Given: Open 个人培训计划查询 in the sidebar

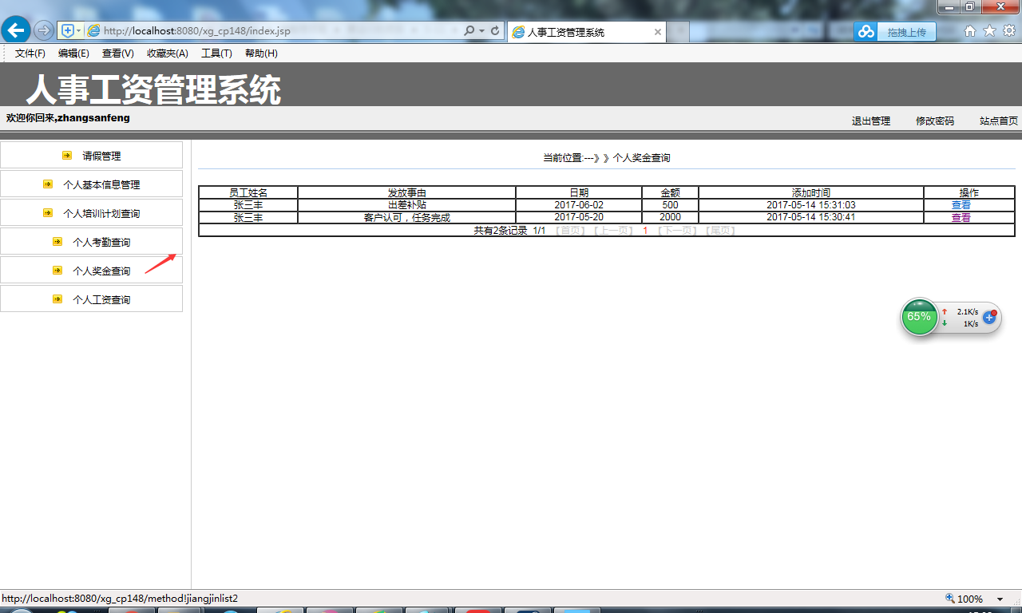Looking at the screenshot, I should coord(101,214).
